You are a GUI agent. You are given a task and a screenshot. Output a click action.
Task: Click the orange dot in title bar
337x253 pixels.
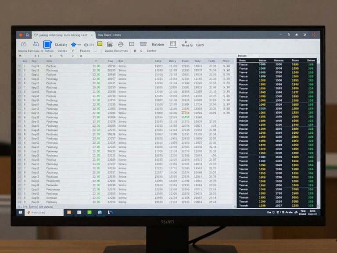point(21,35)
